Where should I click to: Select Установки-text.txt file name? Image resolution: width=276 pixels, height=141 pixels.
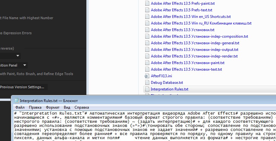(186, 69)
